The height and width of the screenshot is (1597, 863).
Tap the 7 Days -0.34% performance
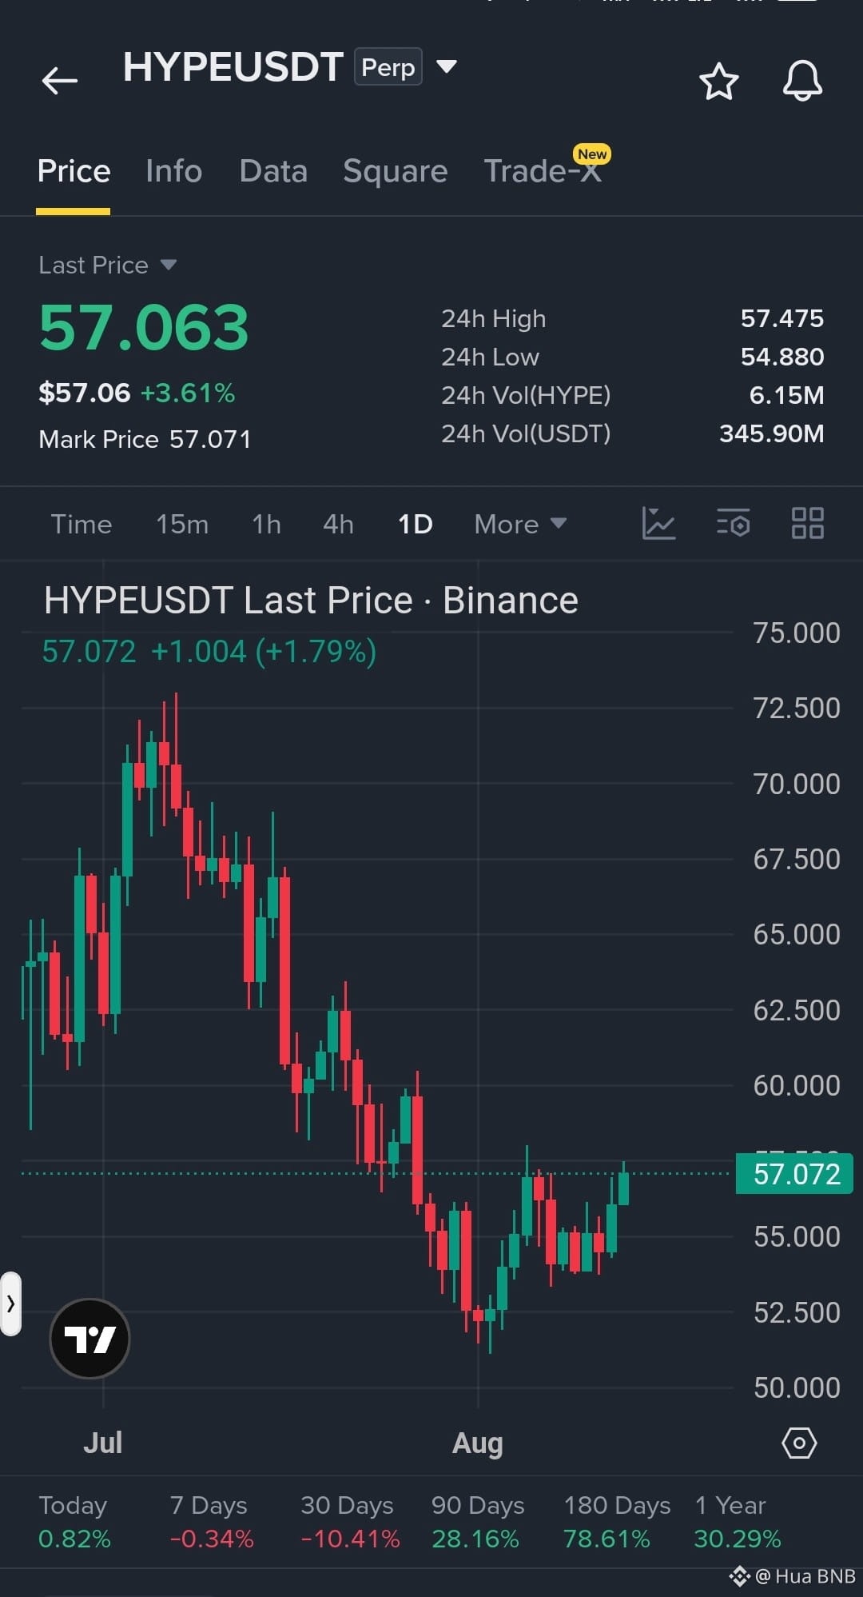coord(211,1522)
